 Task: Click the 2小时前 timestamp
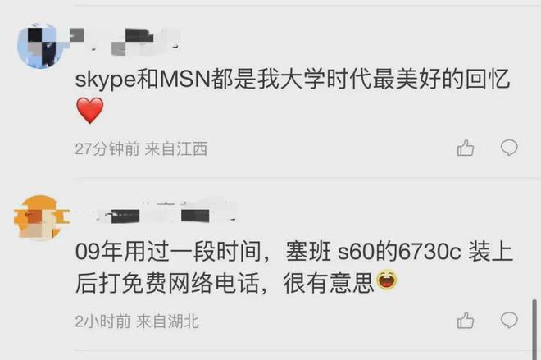point(102,321)
